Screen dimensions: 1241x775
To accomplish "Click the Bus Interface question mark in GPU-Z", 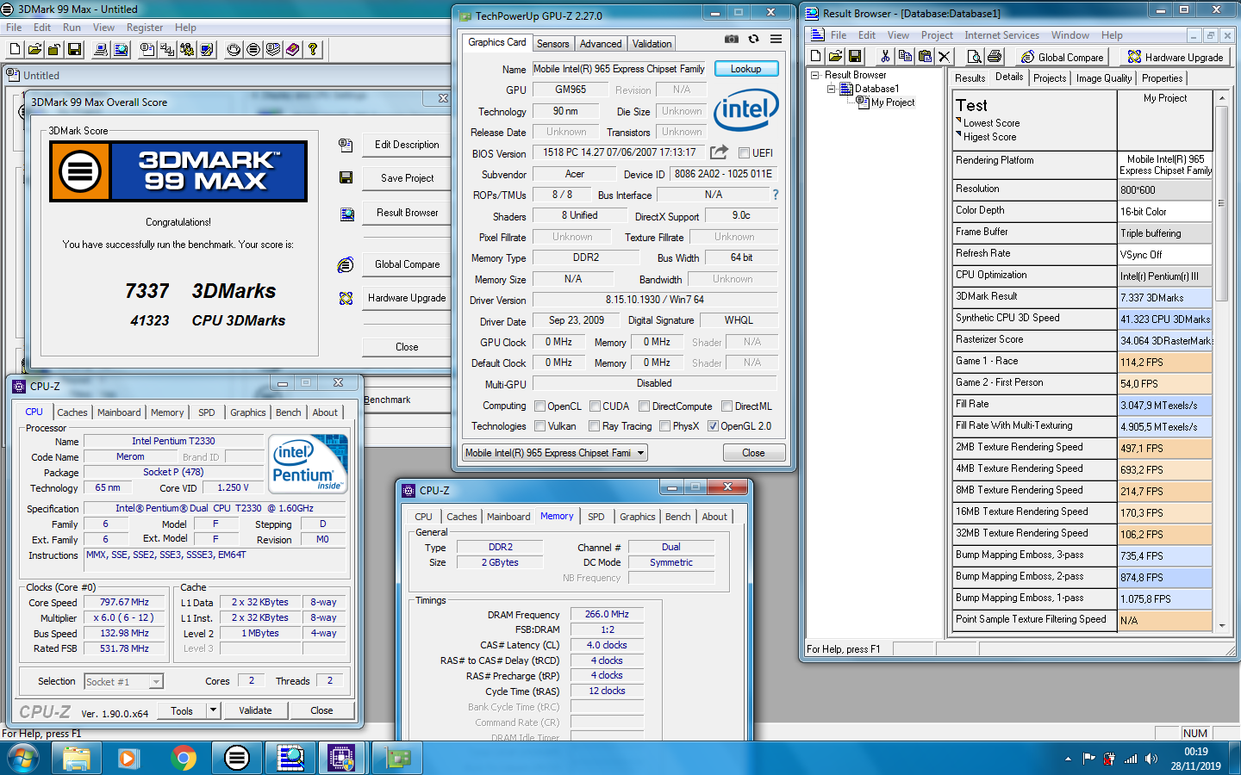I will coord(776,195).
